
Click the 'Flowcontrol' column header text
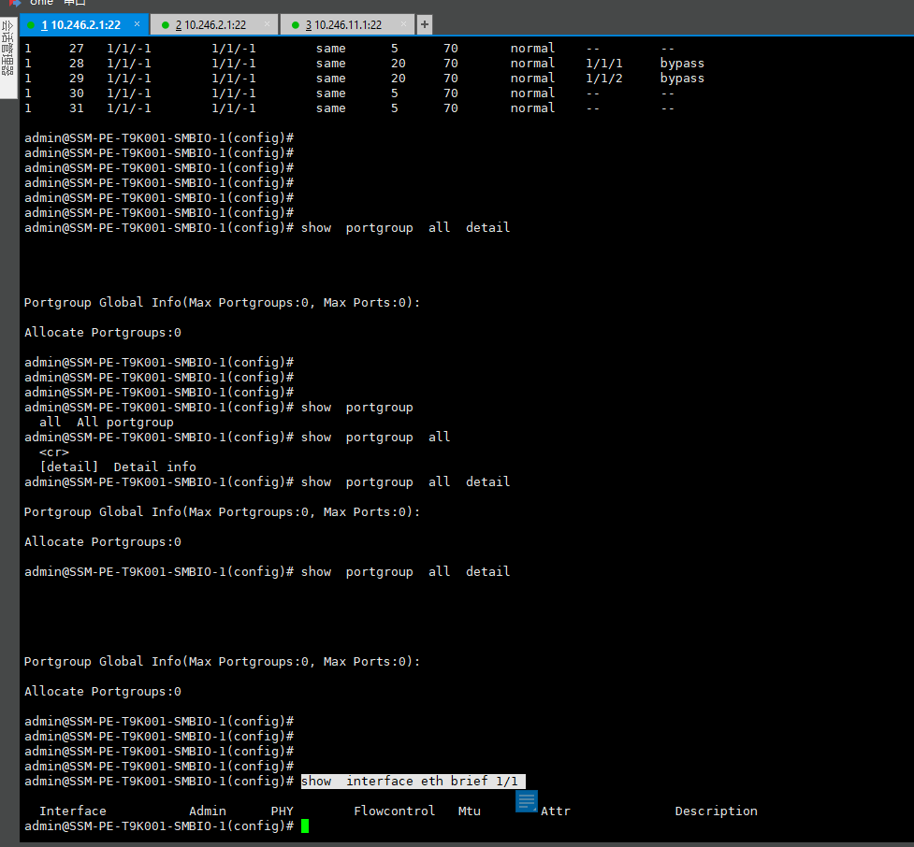pyautogui.click(x=394, y=811)
